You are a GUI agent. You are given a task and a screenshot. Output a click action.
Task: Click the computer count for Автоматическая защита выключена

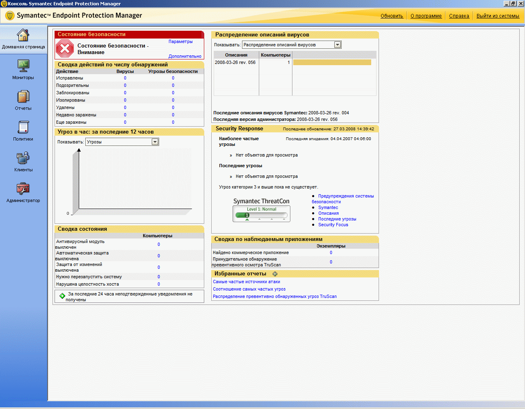pos(159,256)
